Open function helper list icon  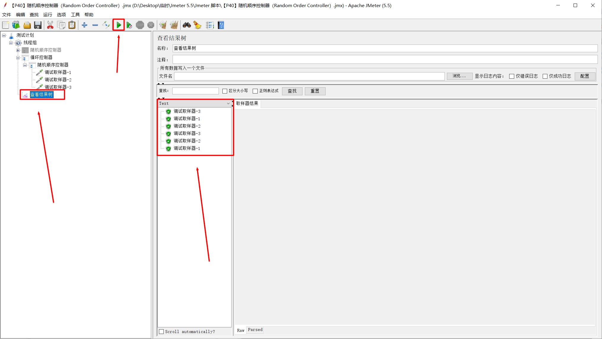tap(210, 25)
